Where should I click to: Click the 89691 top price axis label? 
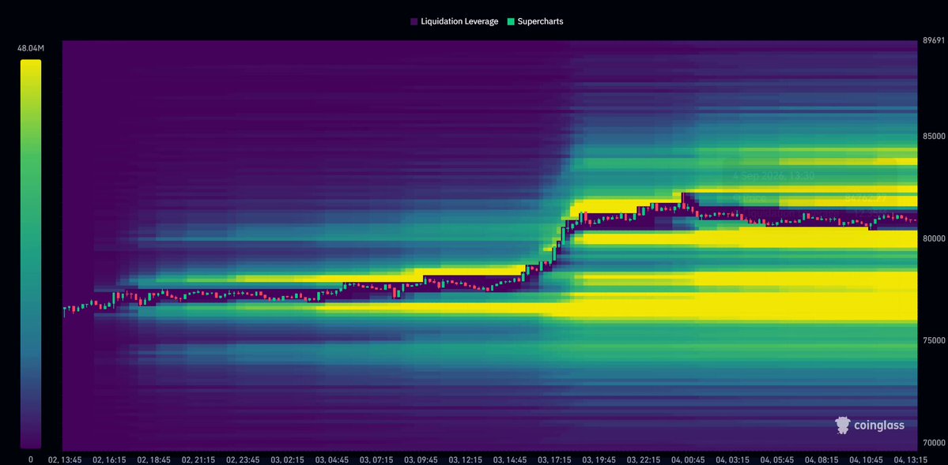(x=934, y=41)
